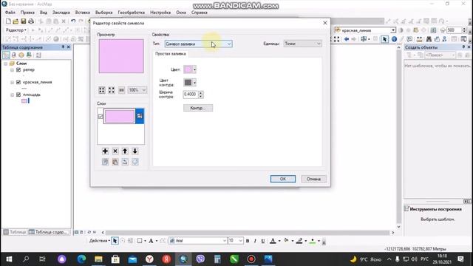The width and height of the screenshot is (473, 266).
Task: Open the Действия drawing menu button
Action: 100,241
